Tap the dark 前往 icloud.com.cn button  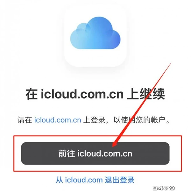[95, 153]
